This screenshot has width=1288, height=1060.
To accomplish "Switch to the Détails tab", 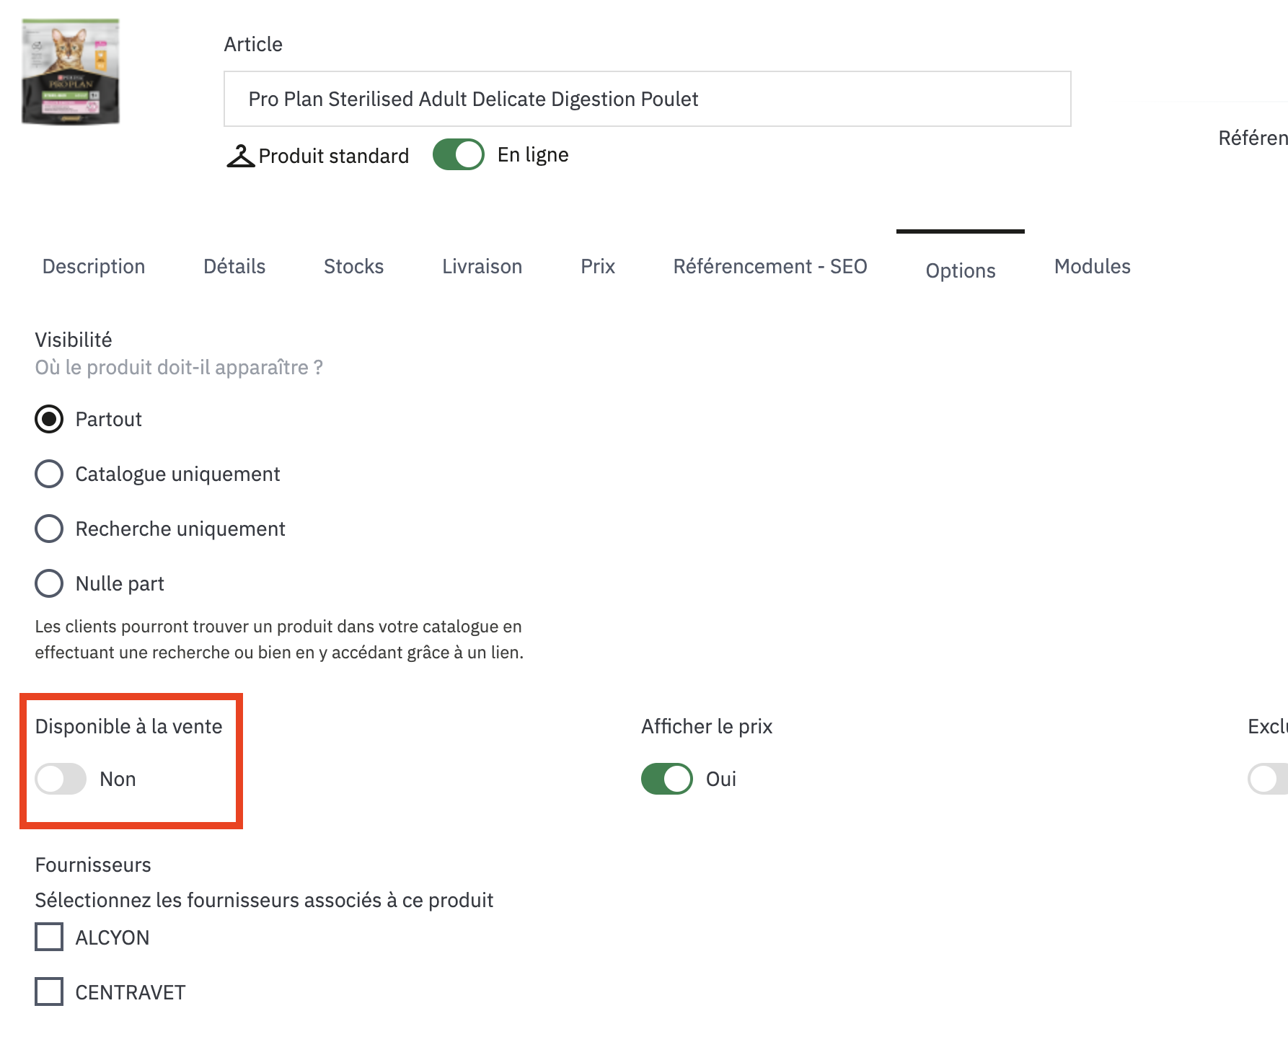I will 234,267.
